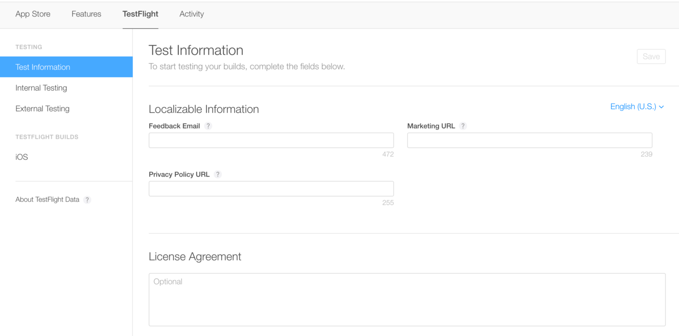Image resolution: width=679 pixels, height=336 pixels.
Task: Click the 'TESTING' sidebar header
Action: click(x=28, y=47)
